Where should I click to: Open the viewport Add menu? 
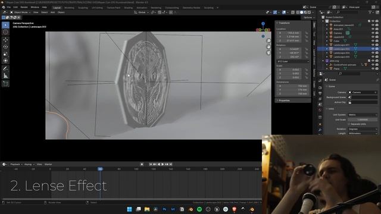pyautogui.click(x=52, y=12)
